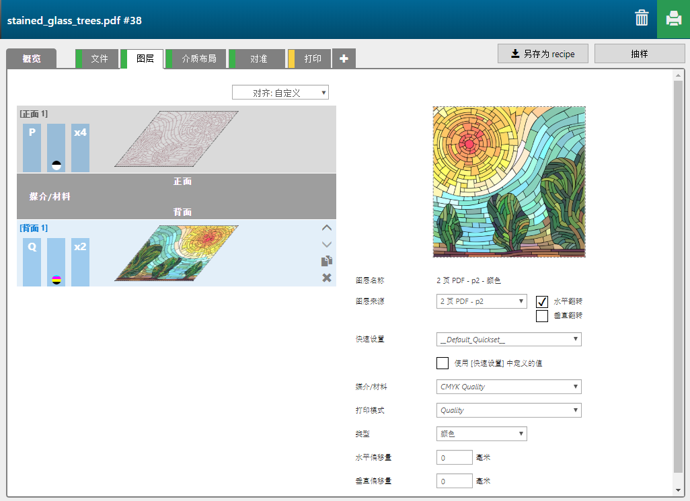Image resolution: width=690 pixels, height=501 pixels.
Task: Open the 对准 tab
Action: (x=257, y=59)
